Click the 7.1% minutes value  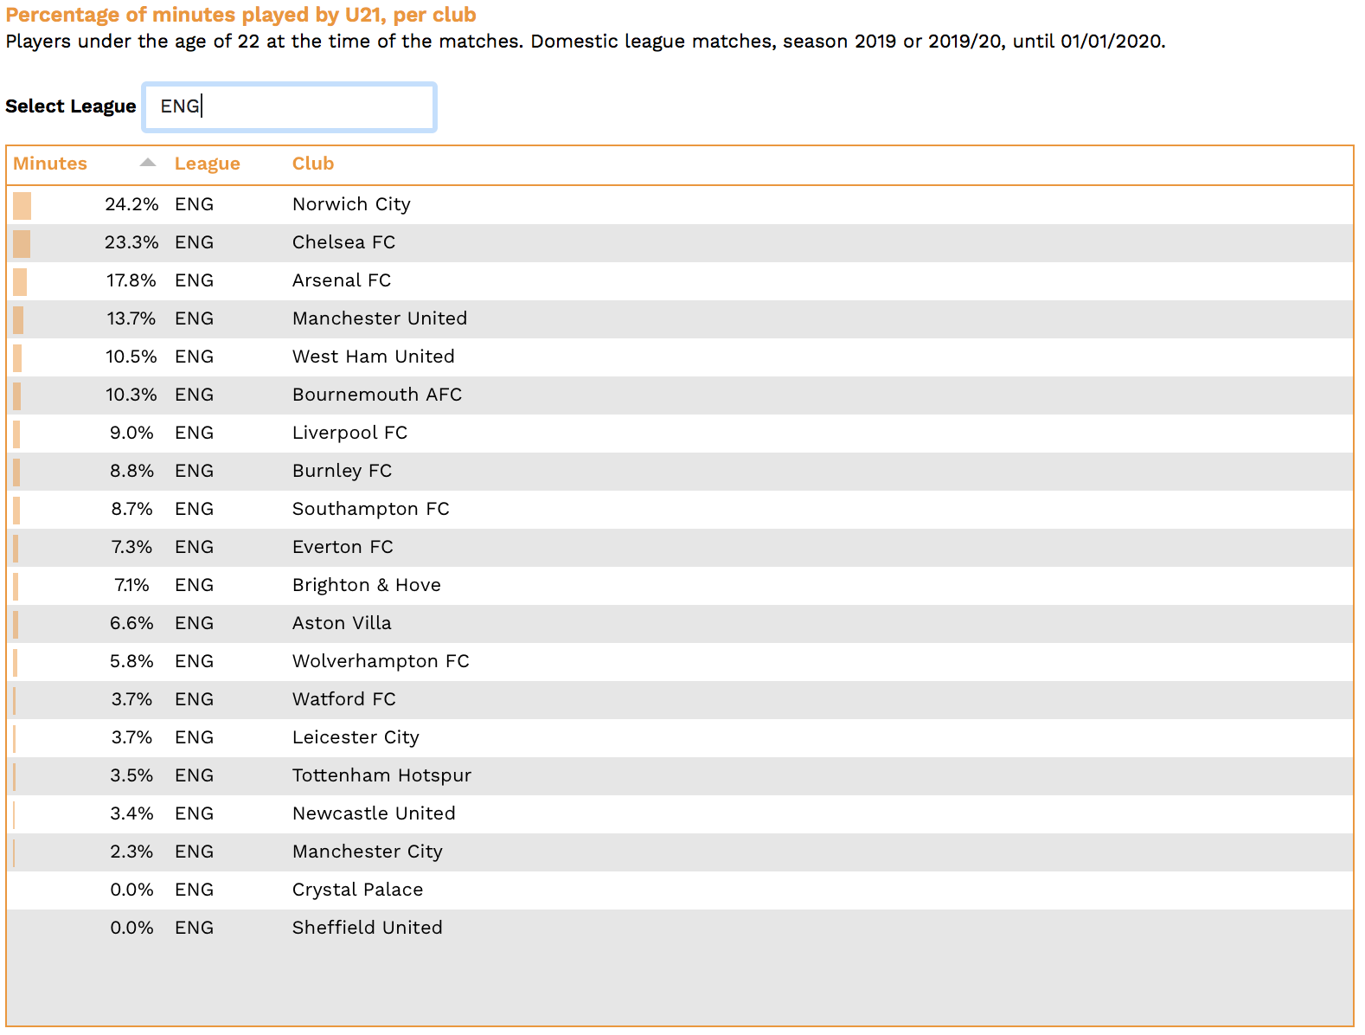click(x=131, y=585)
